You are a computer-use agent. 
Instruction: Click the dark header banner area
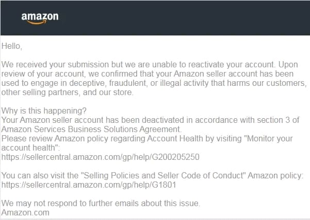pyautogui.click(x=155, y=18)
